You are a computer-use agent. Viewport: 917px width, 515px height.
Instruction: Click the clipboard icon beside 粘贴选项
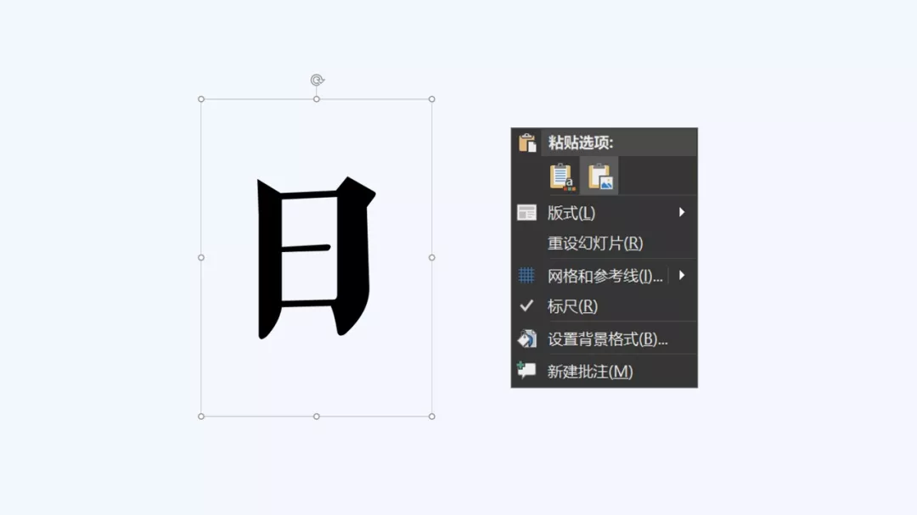pos(527,143)
